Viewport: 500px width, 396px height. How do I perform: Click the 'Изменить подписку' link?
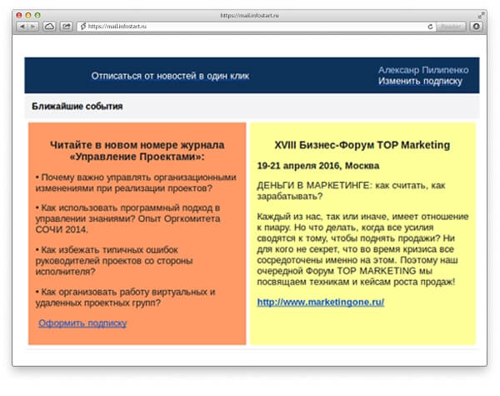point(420,82)
